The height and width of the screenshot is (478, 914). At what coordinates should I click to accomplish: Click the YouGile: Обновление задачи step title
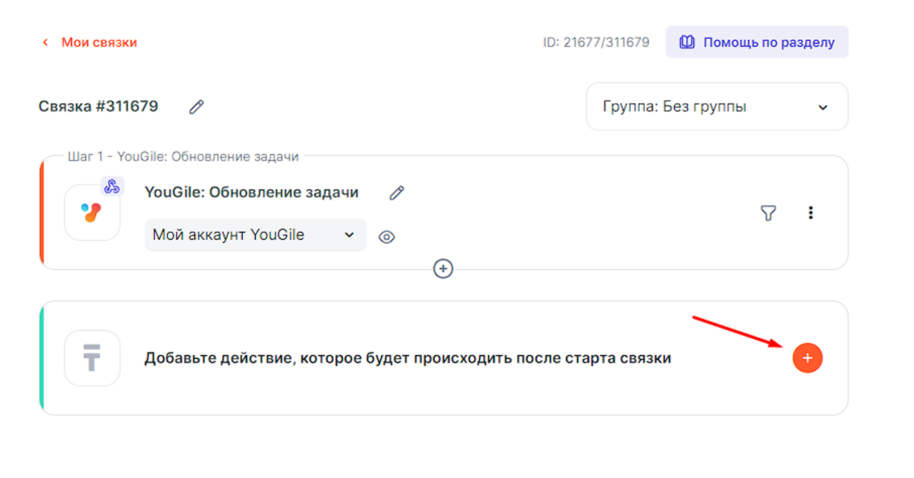[x=251, y=193]
